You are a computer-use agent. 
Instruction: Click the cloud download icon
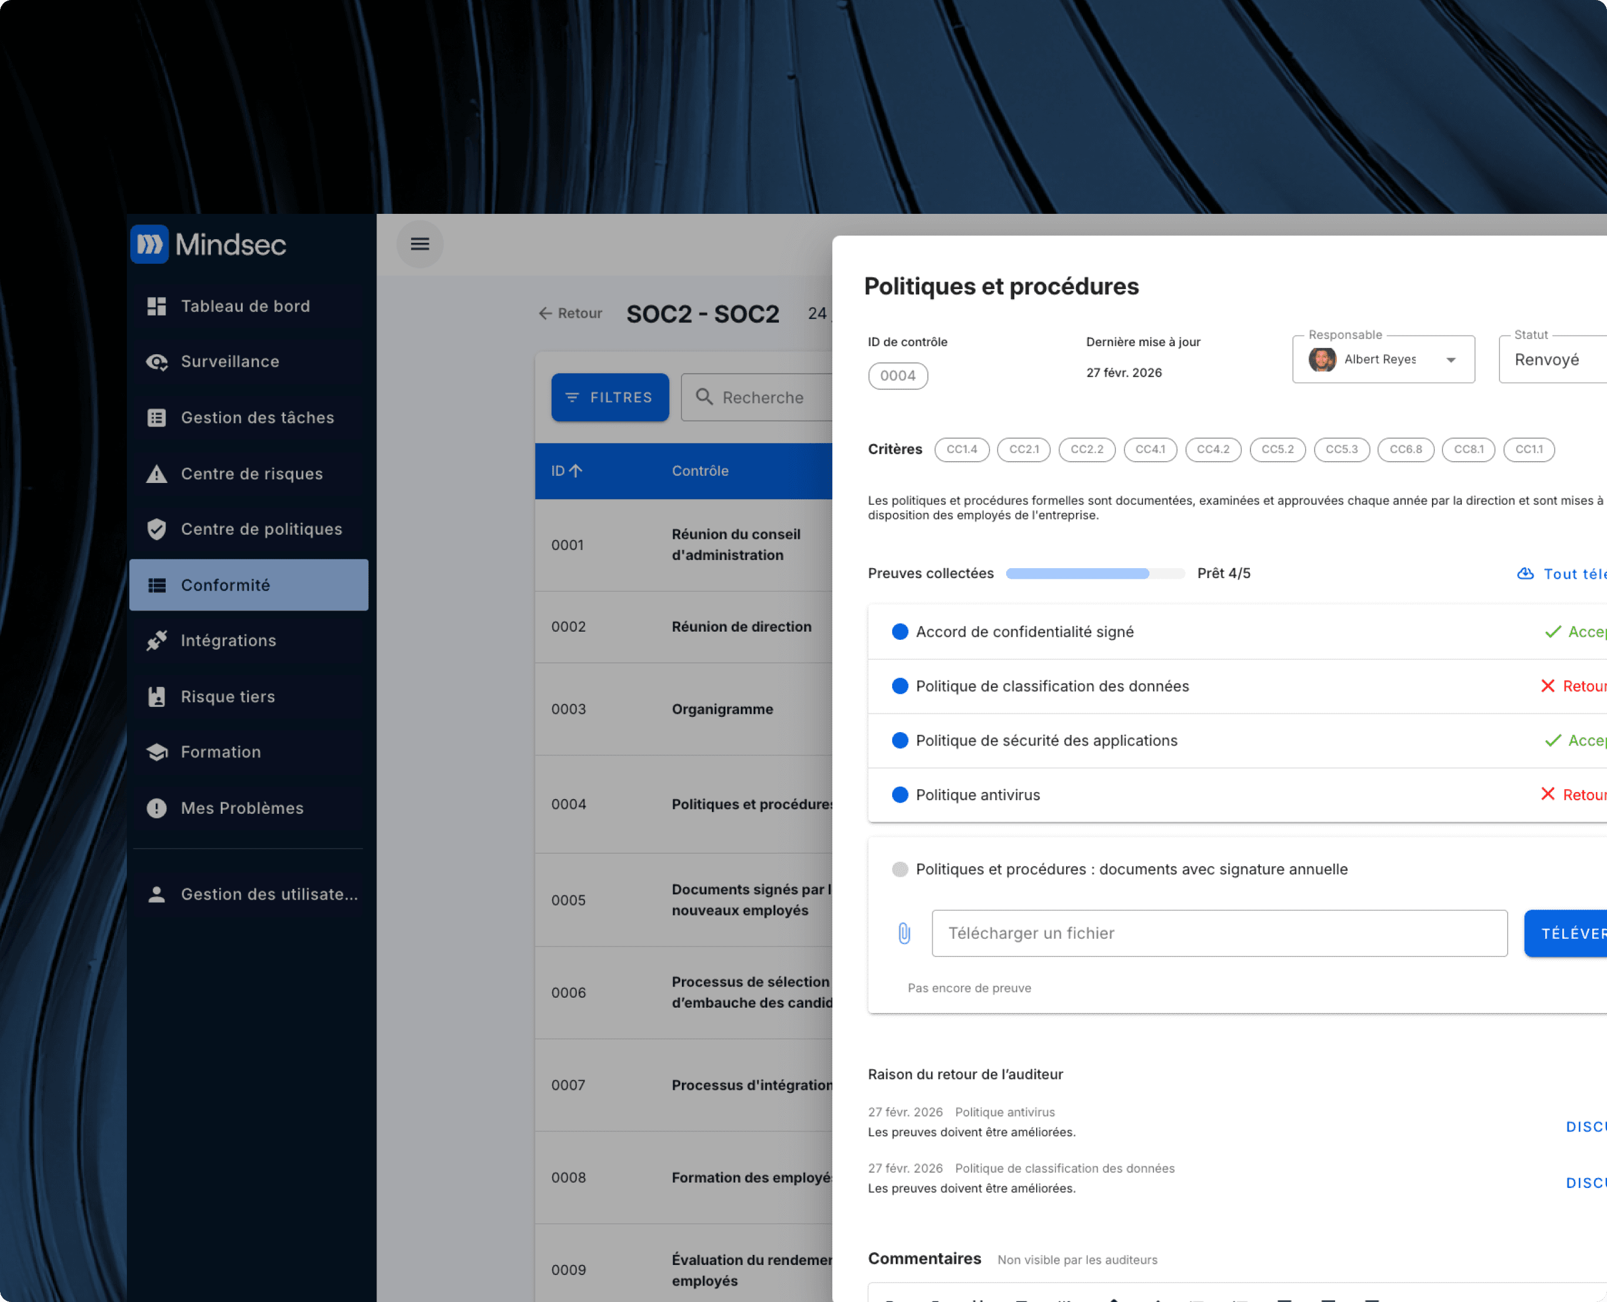1525,574
